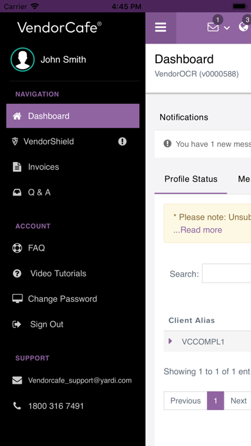The height and width of the screenshot is (446, 251).
Task: Switch to the Profile Status tab
Action: [x=191, y=179]
